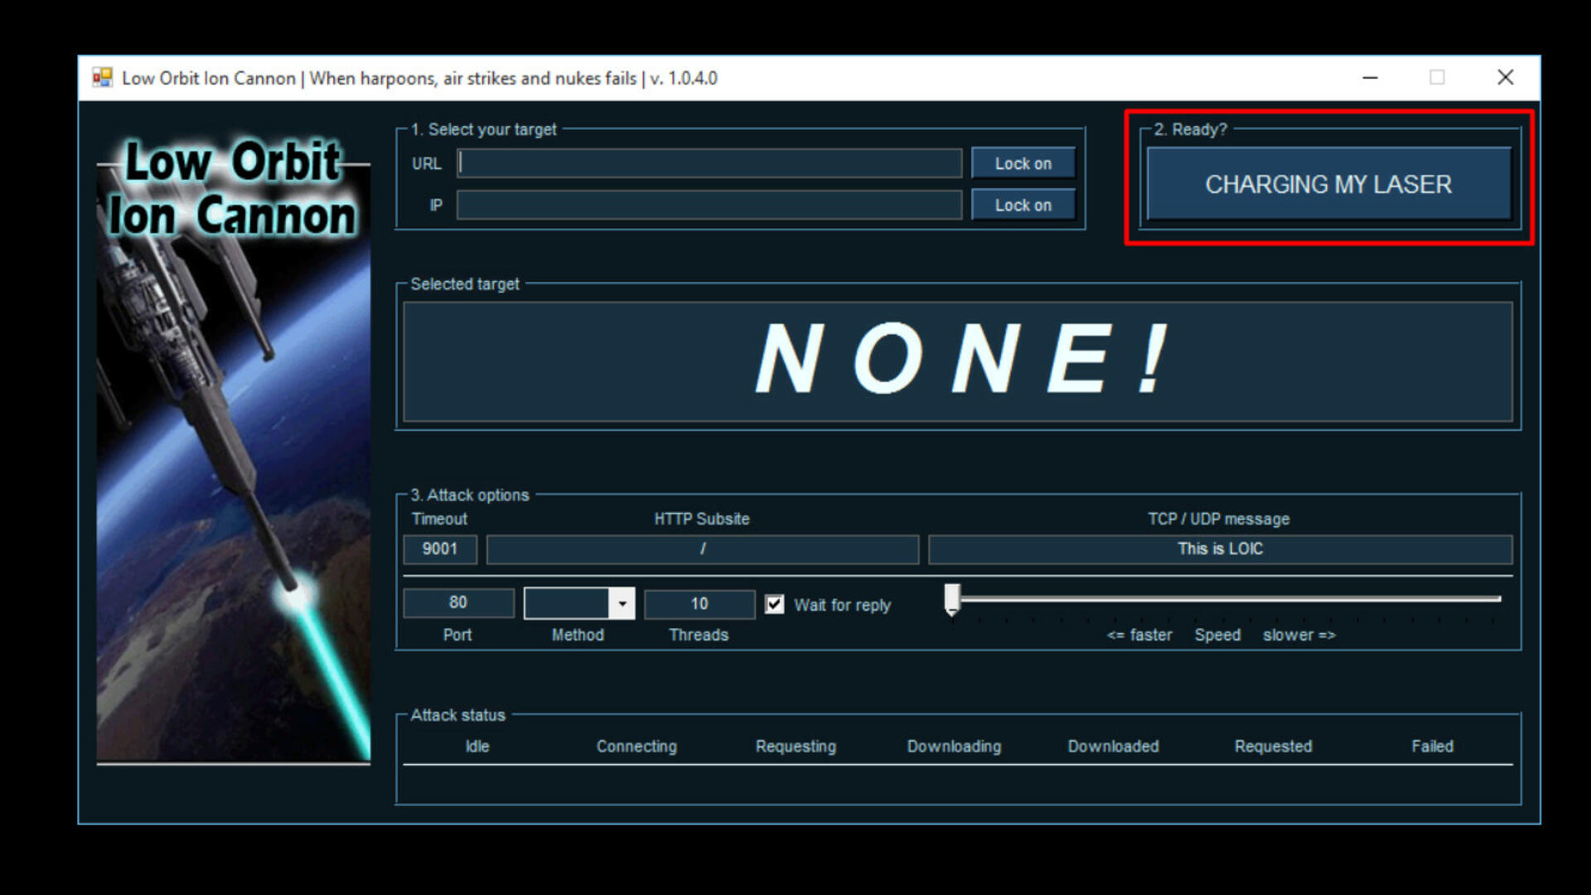Click the CHARGING MY LASER button
Screen dimensions: 1591x895
[x=1328, y=184]
